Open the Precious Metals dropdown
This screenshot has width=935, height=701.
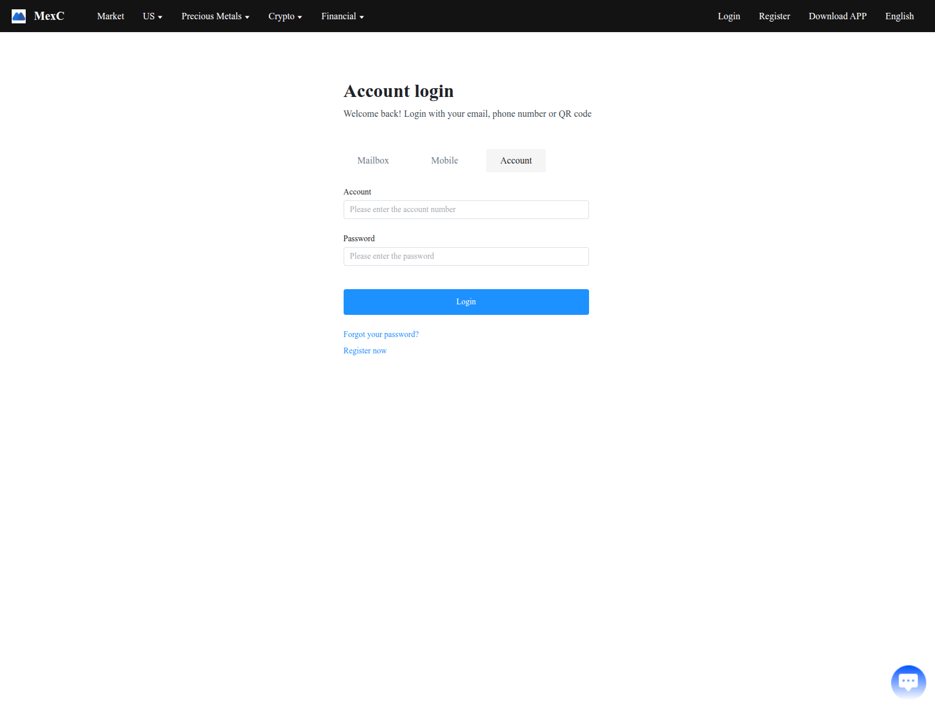[214, 16]
